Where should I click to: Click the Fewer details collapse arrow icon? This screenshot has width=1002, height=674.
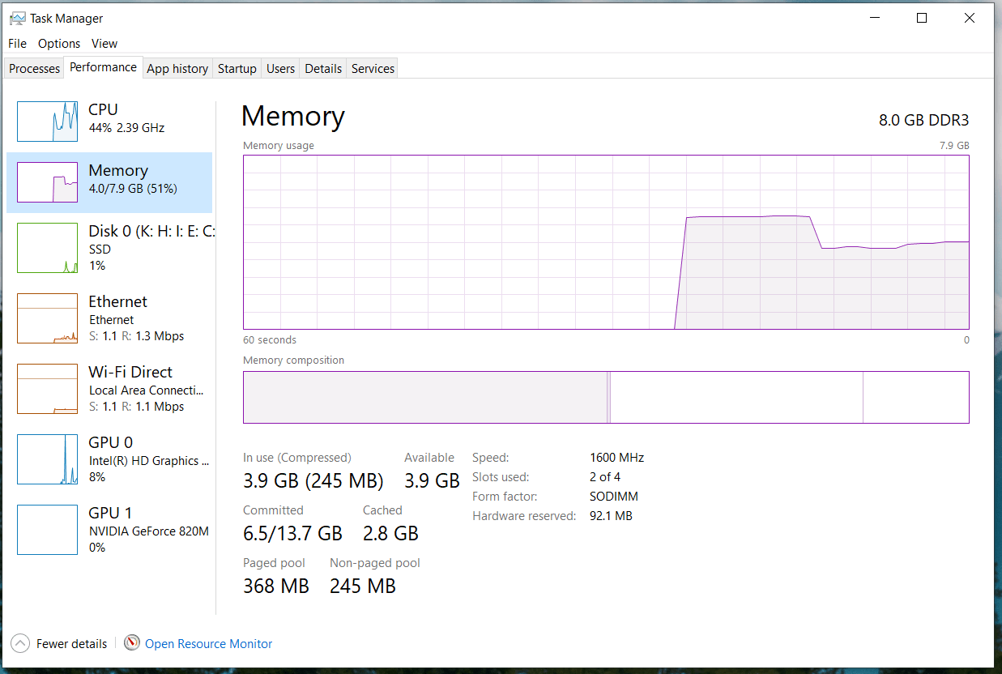coord(21,643)
